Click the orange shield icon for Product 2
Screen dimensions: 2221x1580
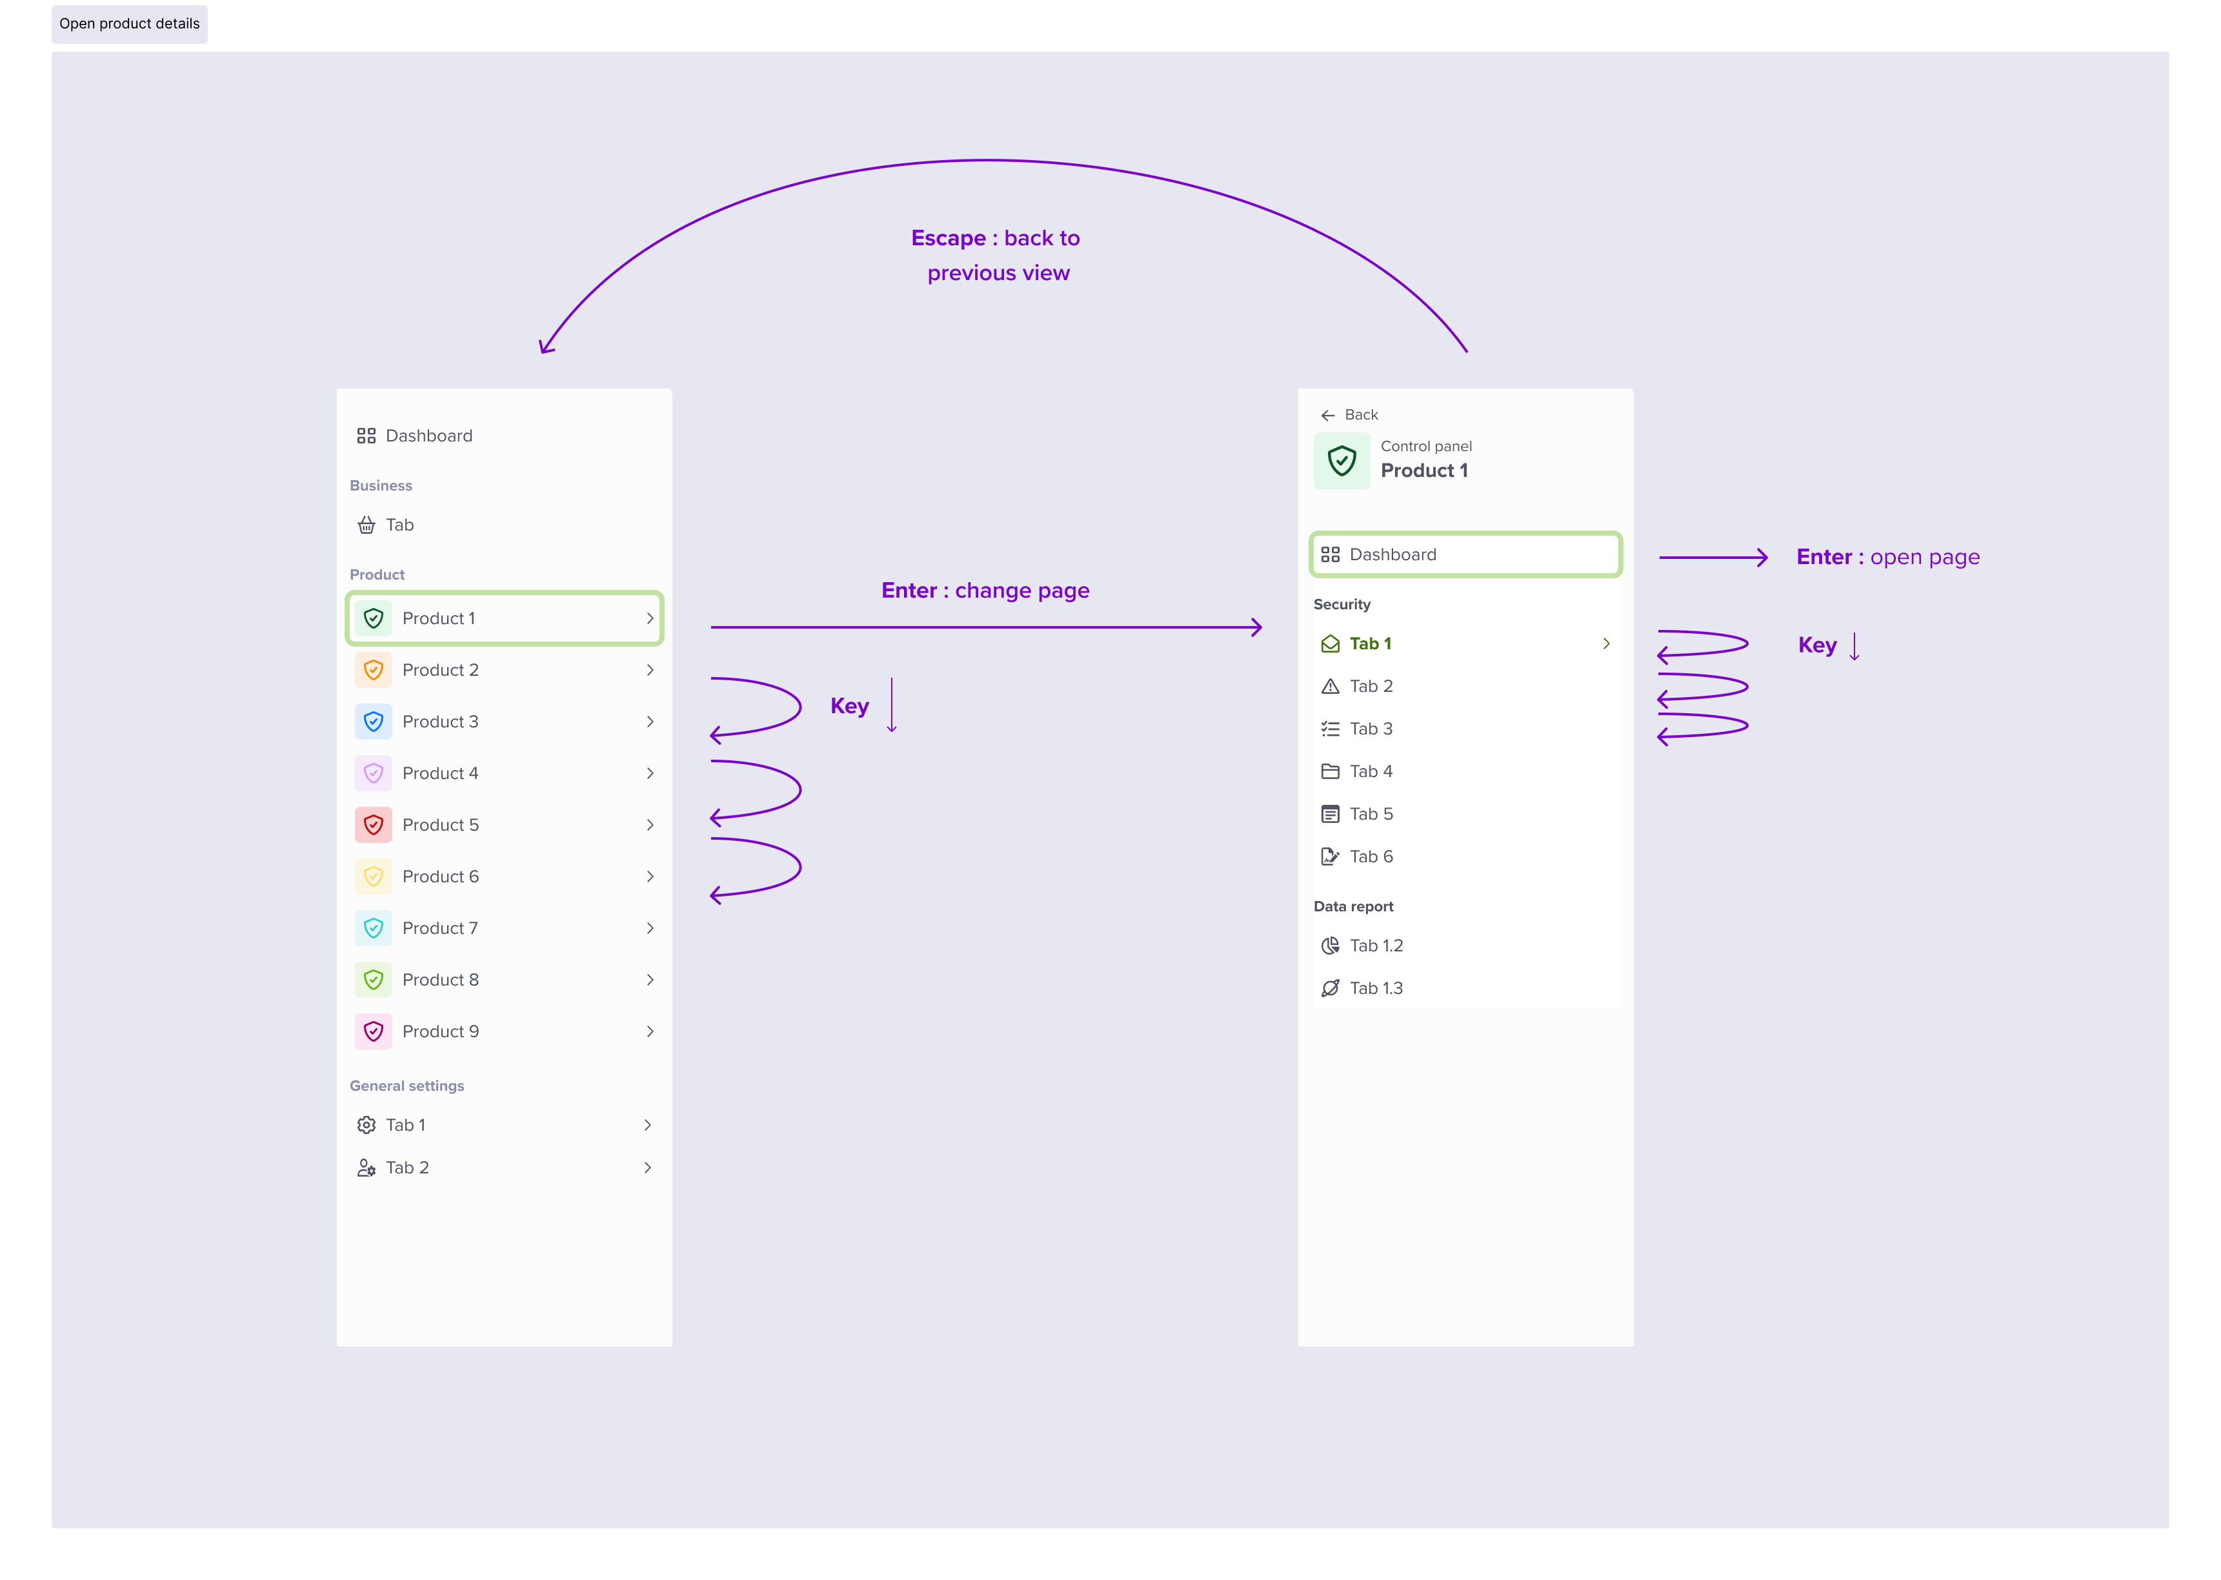pyautogui.click(x=374, y=671)
